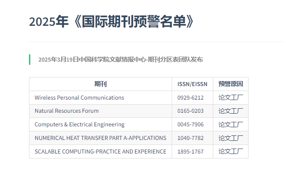The width and height of the screenshot is (283, 173).
Task: Select NUMERICAL HEAT TRANSFER PART A-APPLICATIONS entry
Action: tap(101, 138)
